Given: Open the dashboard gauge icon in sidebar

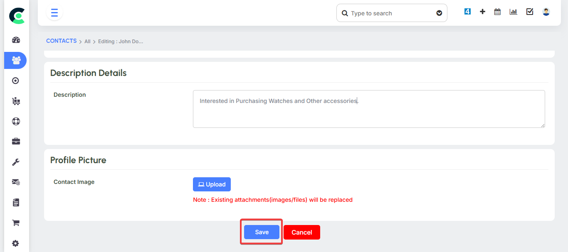Looking at the screenshot, I should tap(16, 40).
